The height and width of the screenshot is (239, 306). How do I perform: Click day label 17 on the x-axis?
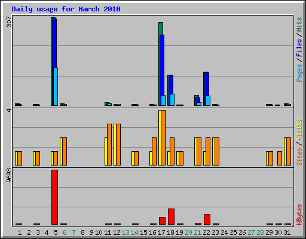161,232
